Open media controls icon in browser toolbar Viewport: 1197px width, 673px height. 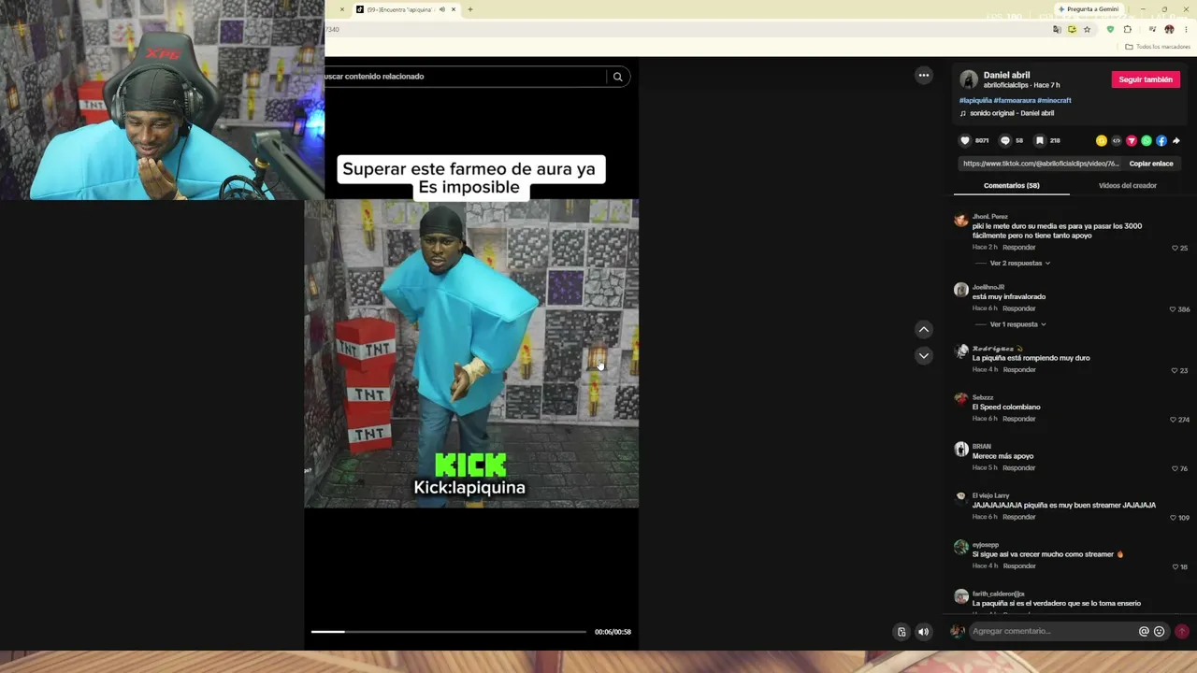pos(1151,29)
